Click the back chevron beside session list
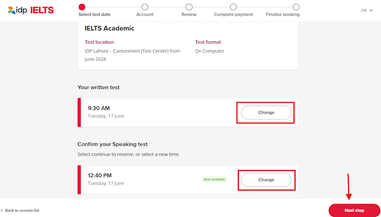The width and height of the screenshot is (381, 217). click(x=2, y=210)
